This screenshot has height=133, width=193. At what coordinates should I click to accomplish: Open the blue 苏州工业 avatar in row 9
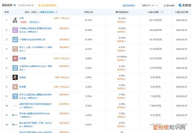(15, 96)
